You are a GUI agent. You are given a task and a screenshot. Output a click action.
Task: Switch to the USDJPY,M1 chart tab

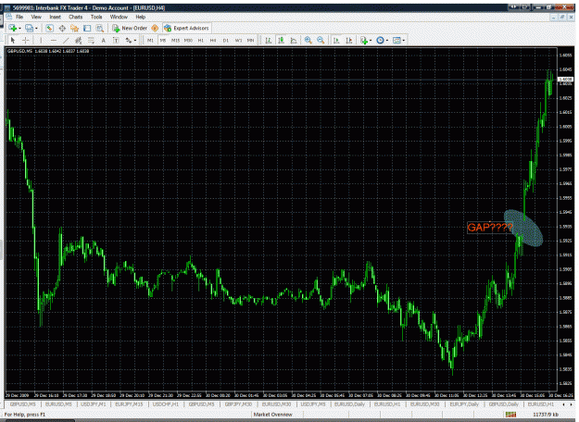tap(93, 404)
